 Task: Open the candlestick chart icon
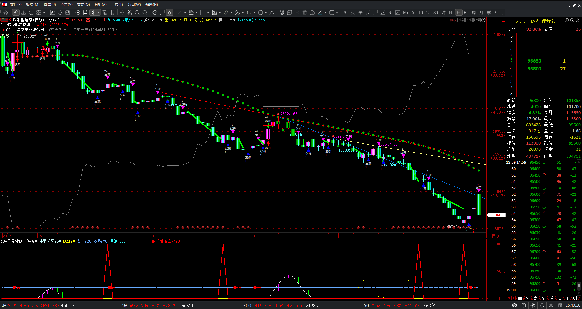click(52, 12)
